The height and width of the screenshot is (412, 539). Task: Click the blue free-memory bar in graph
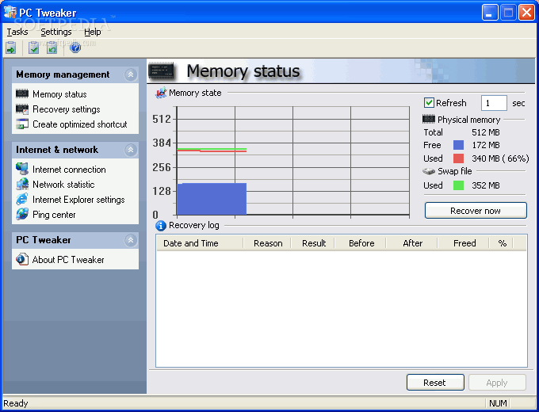tap(212, 199)
